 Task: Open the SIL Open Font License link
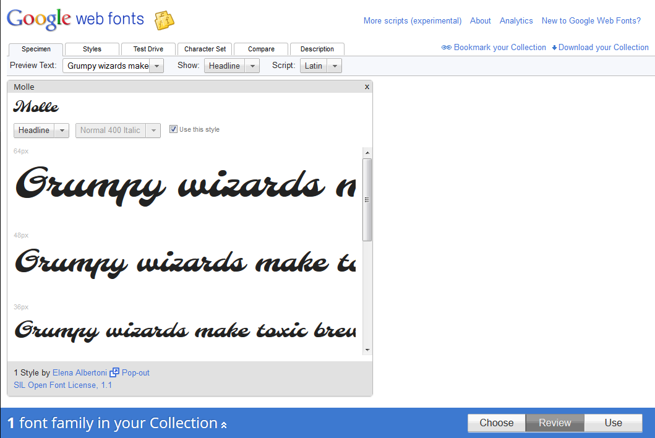click(x=62, y=385)
